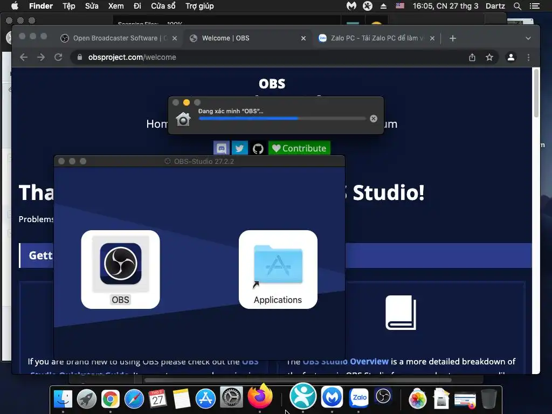Open Notes from the Dock
This screenshot has width=552, height=414.
point(182,399)
